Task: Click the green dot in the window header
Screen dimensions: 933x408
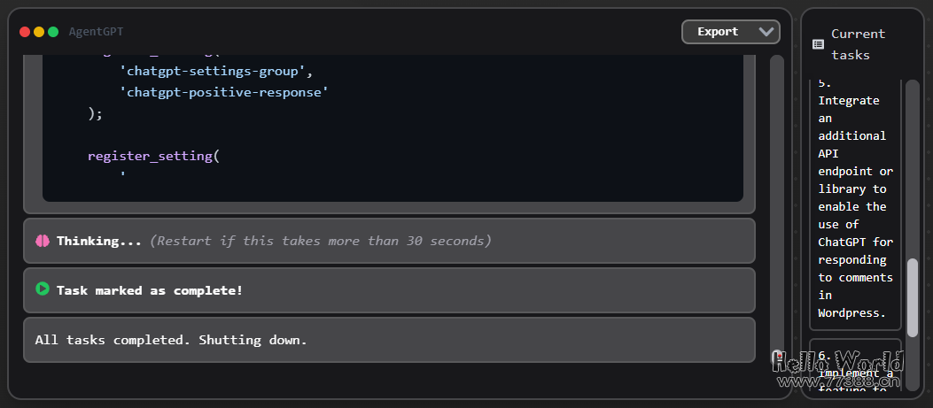Action: coord(53,32)
